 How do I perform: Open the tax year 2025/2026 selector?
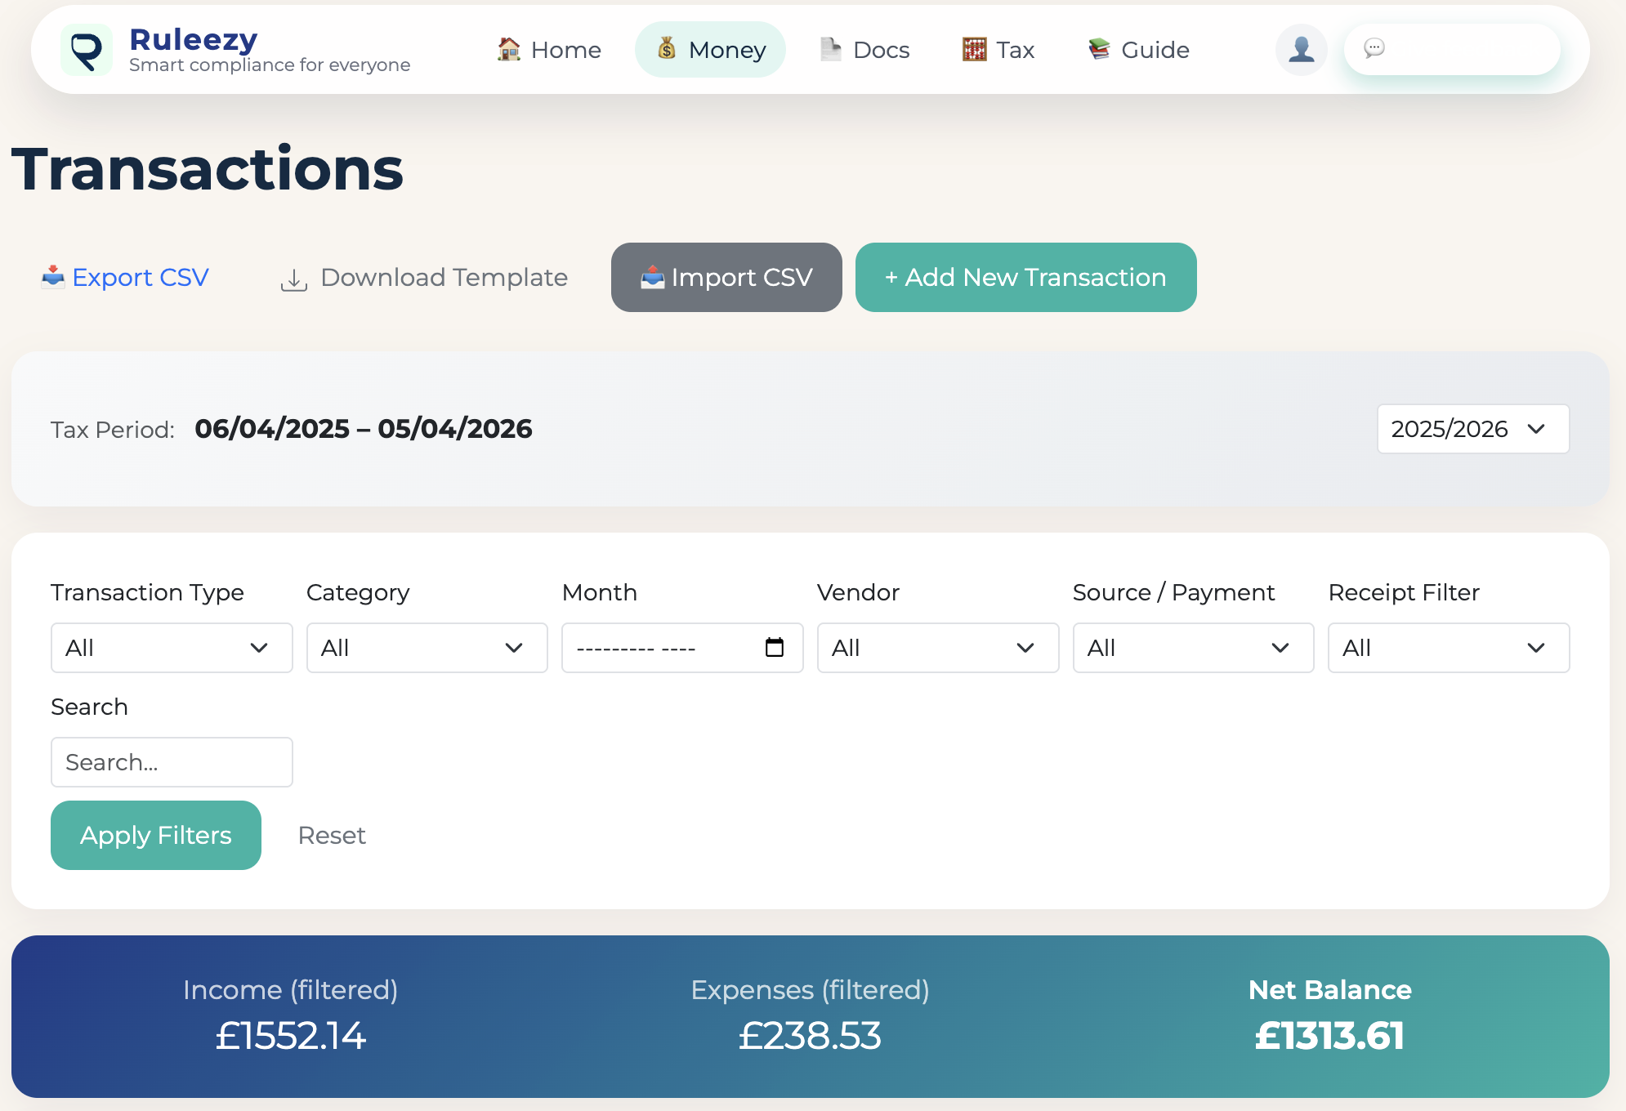pos(1472,429)
